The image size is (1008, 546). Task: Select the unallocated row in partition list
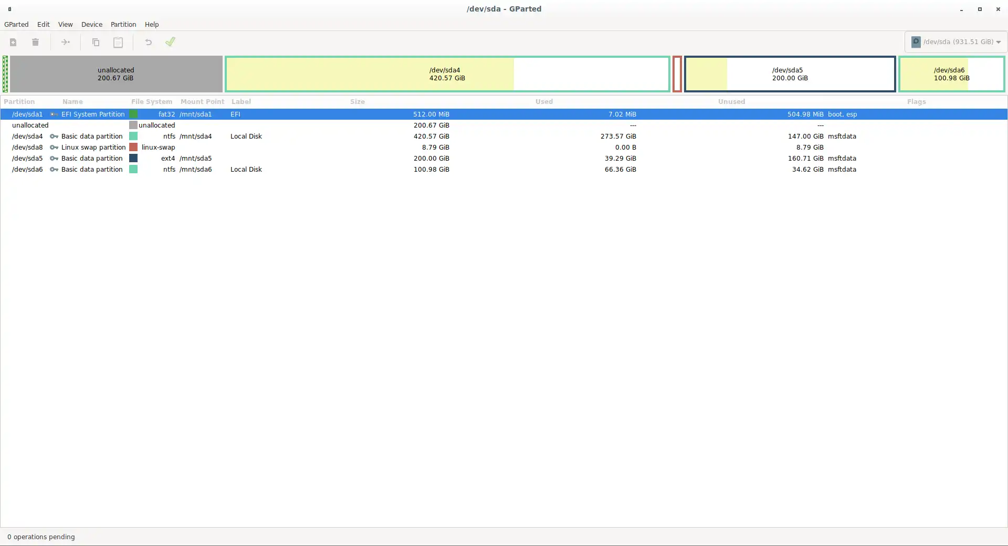tap(504, 125)
